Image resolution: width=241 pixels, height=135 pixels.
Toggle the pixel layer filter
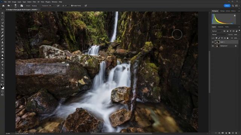(224, 31)
